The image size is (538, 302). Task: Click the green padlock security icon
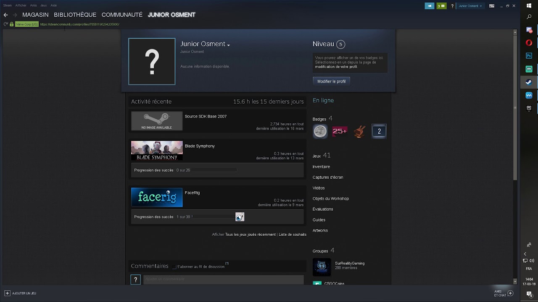(12, 24)
